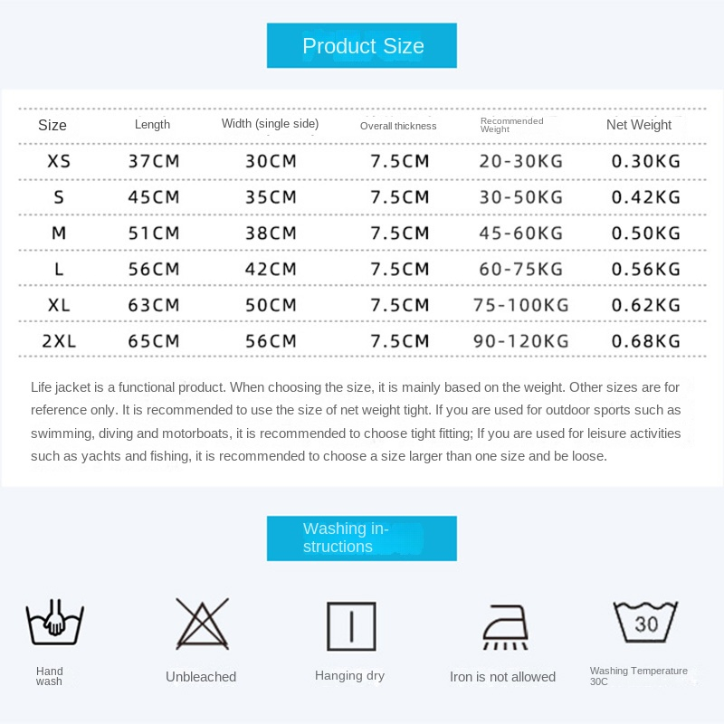Click the 0.50KG net weight cell

646,233
